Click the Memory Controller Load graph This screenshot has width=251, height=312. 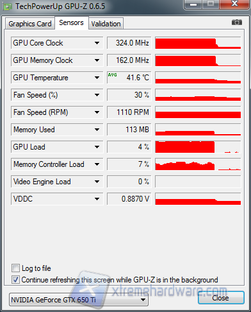tap(198, 164)
